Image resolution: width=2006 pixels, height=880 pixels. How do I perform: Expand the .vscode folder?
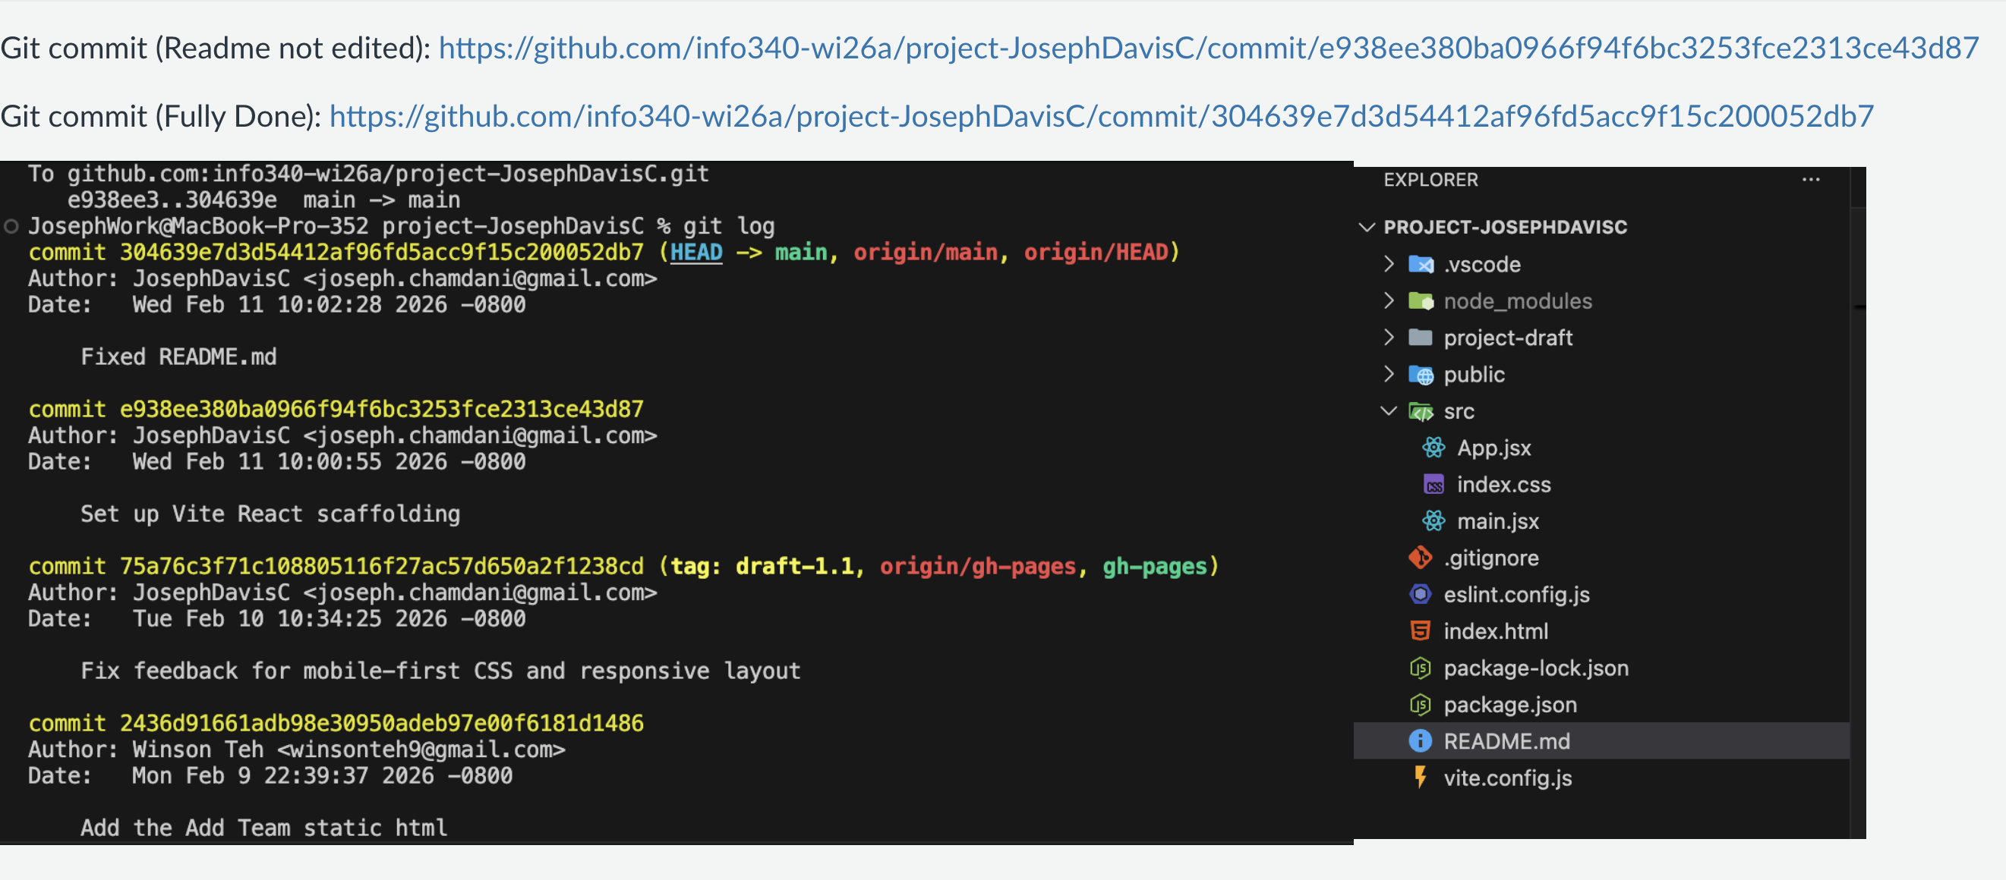tap(1390, 265)
